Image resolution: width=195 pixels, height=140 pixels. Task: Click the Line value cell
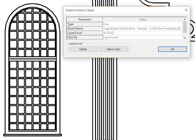pos(143,24)
